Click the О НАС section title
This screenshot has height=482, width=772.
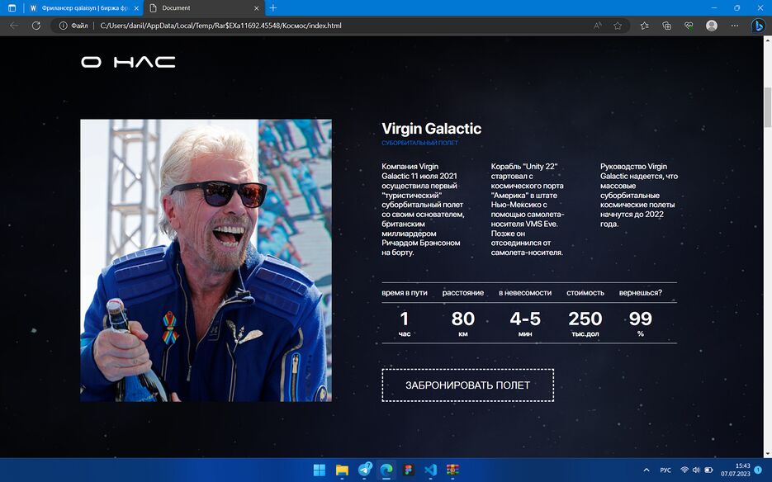coord(128,62)
